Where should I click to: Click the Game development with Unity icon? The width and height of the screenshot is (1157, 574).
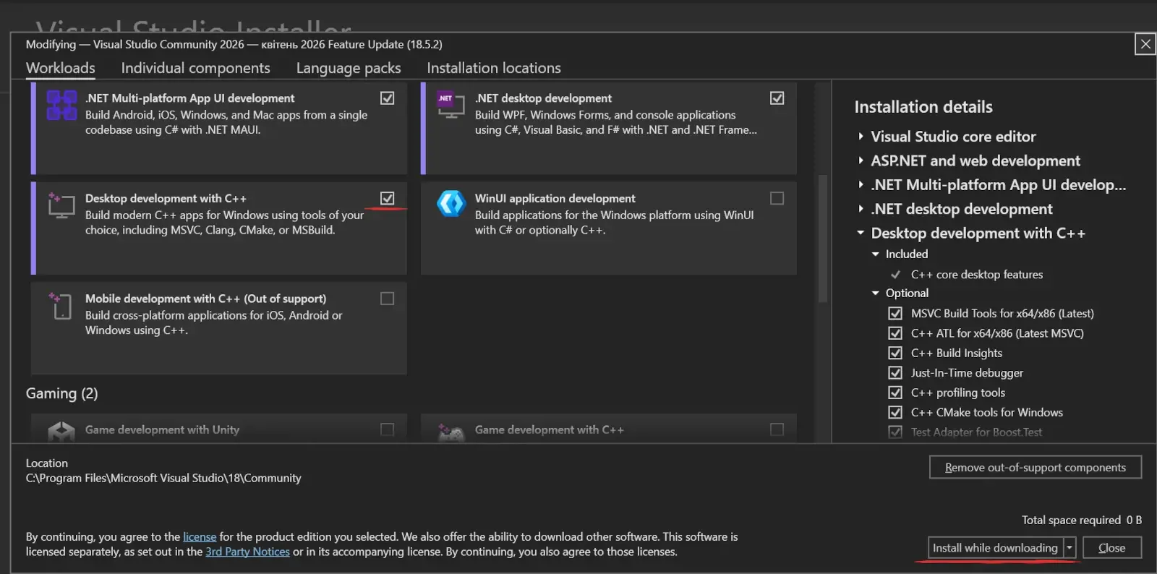61,432
